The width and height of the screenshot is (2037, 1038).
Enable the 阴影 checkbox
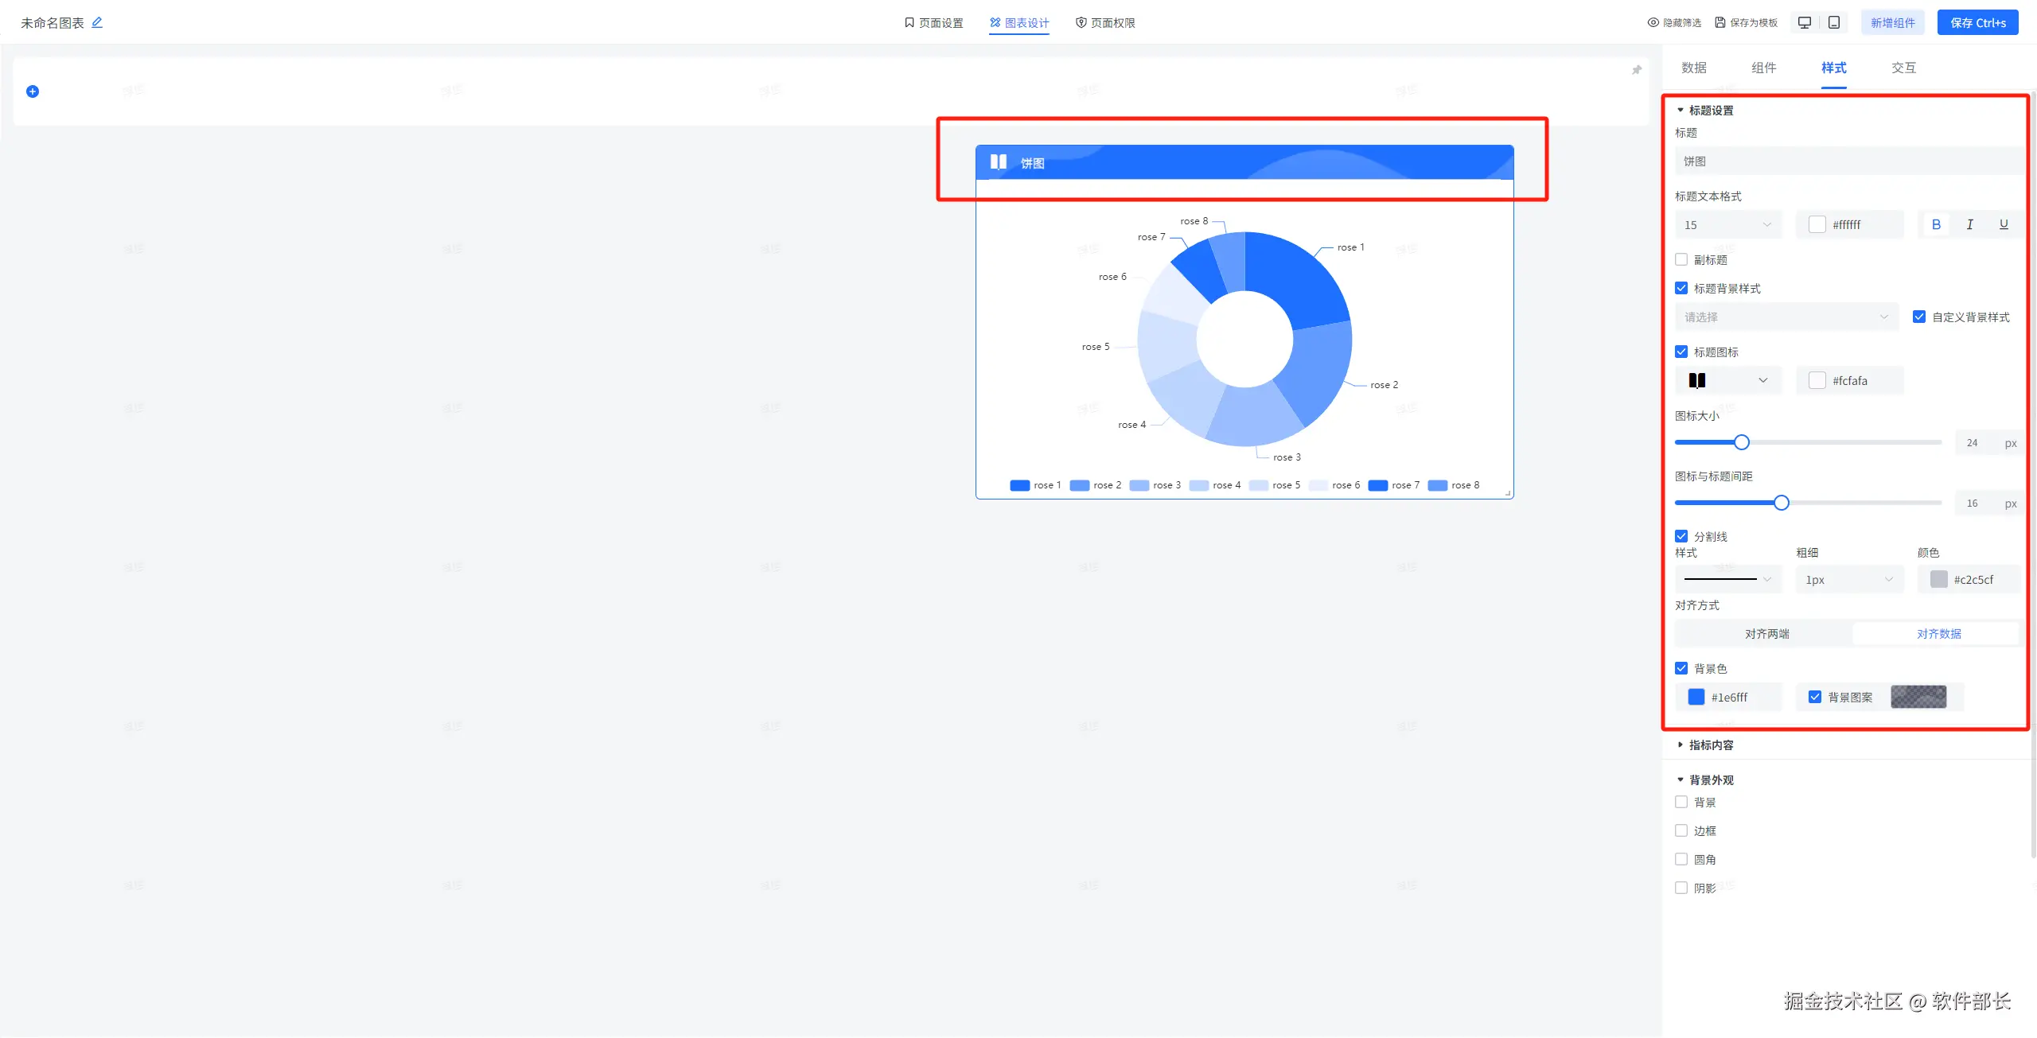click(x=1681, y=888)
